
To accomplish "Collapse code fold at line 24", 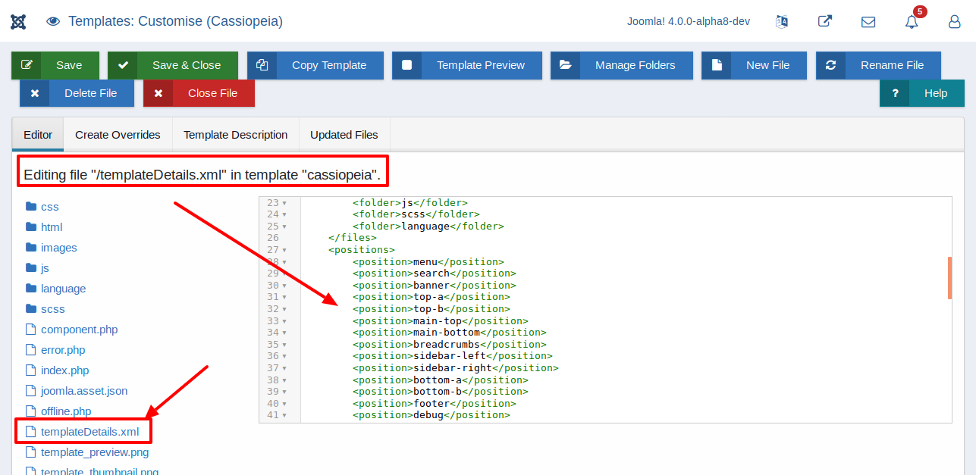I will pos(284,214).
